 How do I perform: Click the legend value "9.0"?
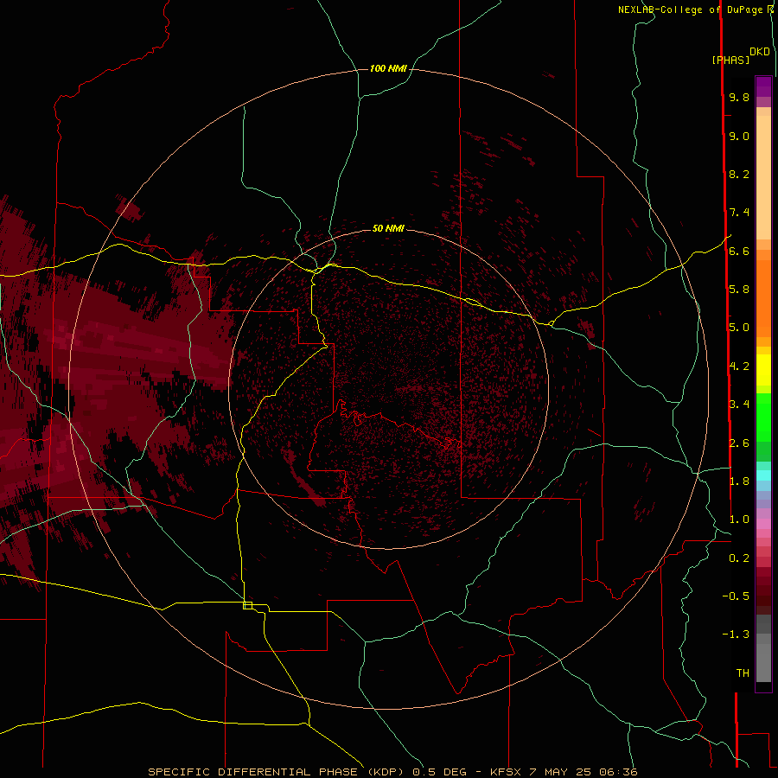(739, 136)
